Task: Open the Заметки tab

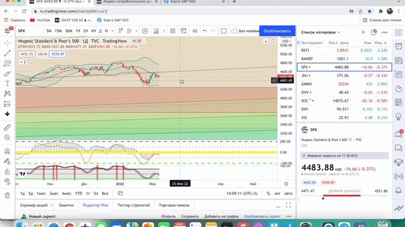Action: (x=66, y=205)
